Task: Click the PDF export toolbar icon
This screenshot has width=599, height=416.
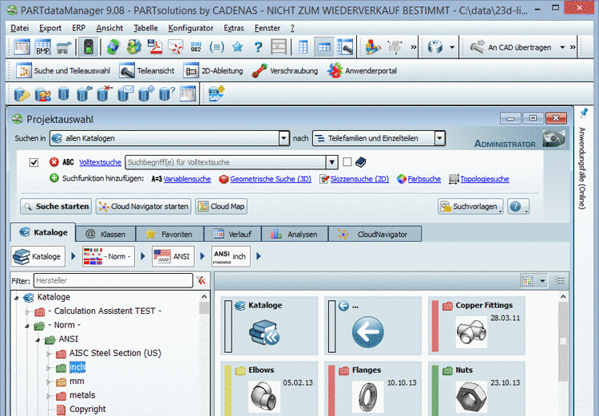Action: point(155,47)
